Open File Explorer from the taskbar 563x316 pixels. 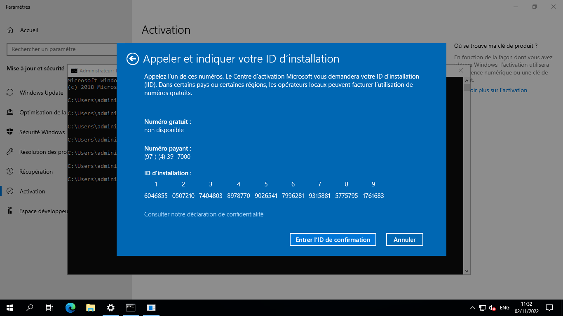(91, 307)
